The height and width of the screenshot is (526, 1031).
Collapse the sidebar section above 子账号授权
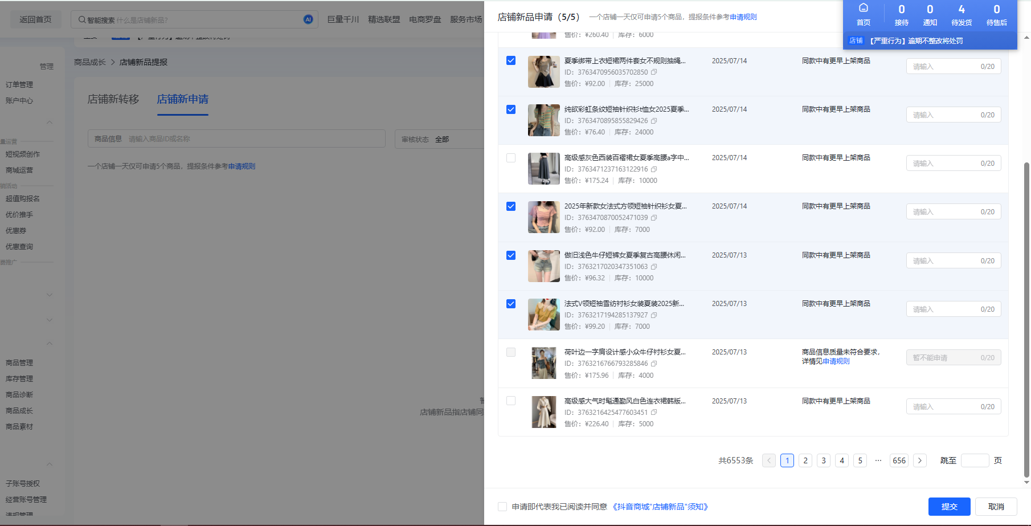(50, 464)
